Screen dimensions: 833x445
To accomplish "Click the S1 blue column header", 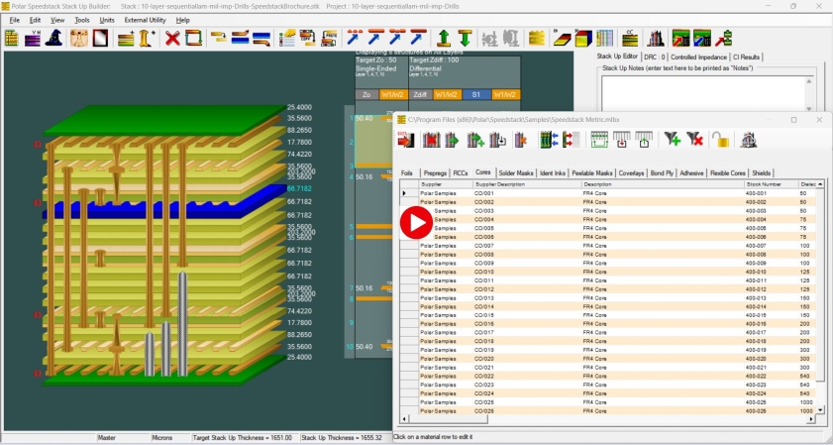I will [476, 94].
